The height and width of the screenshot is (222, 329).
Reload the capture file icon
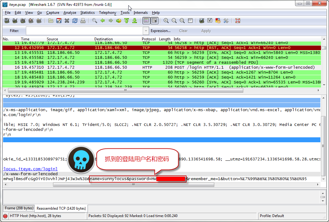(75, 21)
